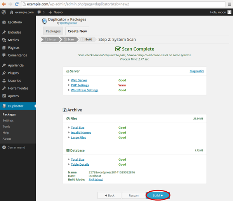Screen dimensions: 233x201
Task: Click the Cerrar menú collapse icon
Action: pos(4,147)
